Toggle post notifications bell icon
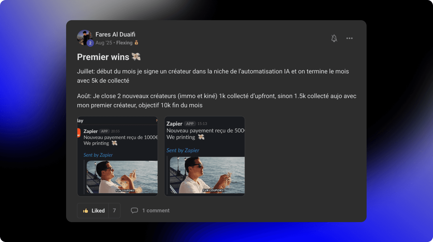Viewport: 433px width, 242px height. pyautogui.click(x=334, y=38)
